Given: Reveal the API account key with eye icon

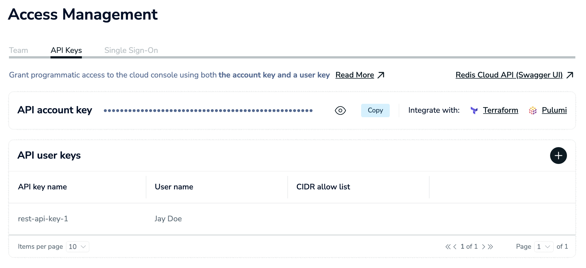Looking at the screenshot, I should point(340,111).
